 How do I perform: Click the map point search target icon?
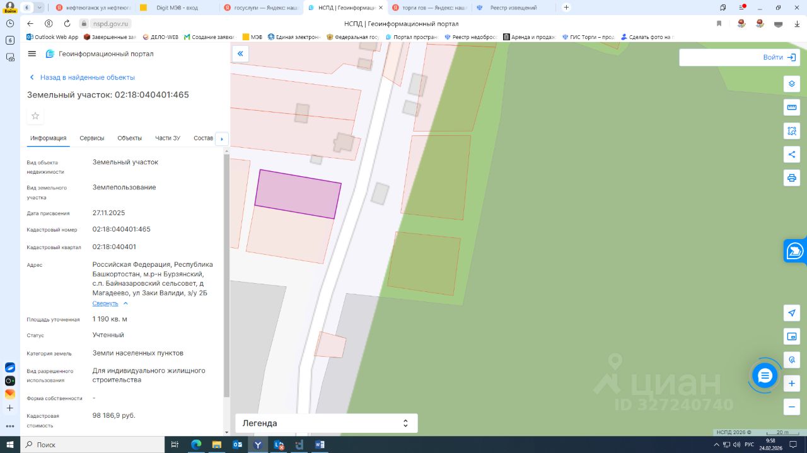click(x=792, y=360)
